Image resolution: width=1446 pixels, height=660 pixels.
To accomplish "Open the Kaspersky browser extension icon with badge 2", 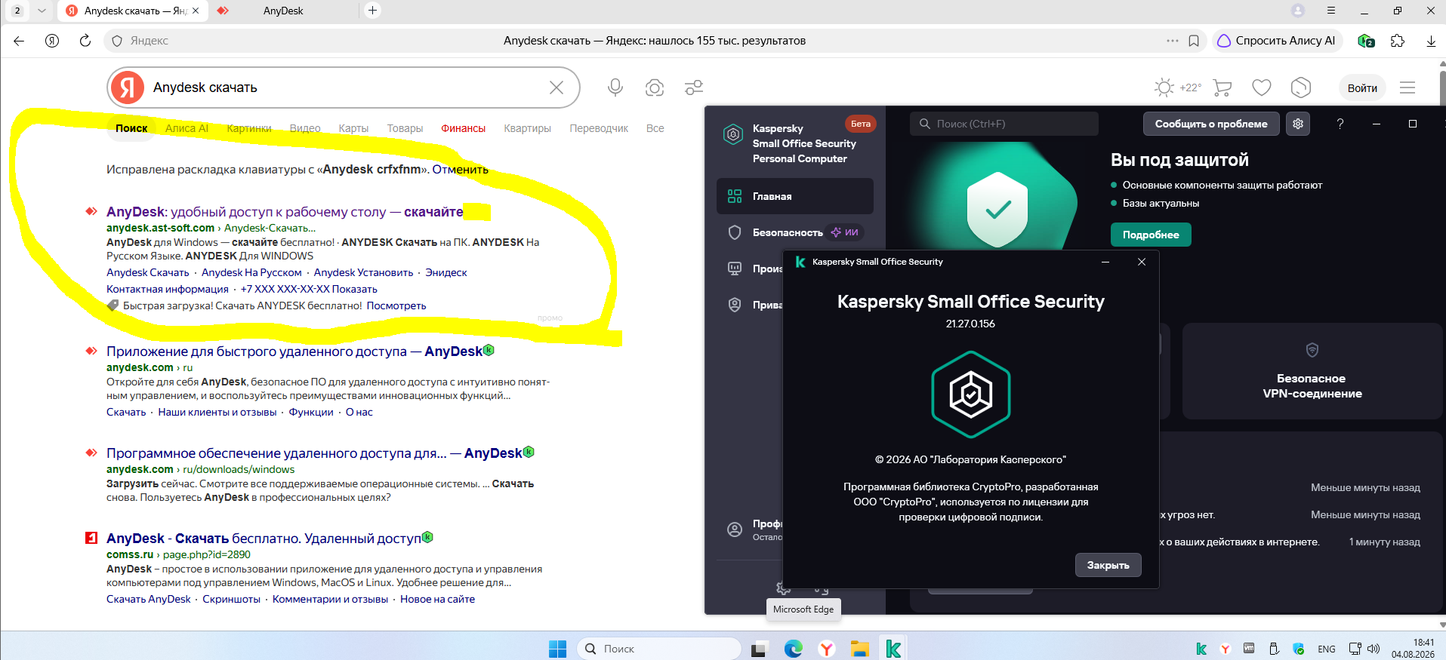I will click(x=1366, y=41).
